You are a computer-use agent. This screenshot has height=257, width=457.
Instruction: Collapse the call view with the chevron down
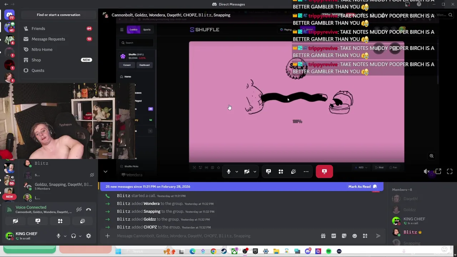pos(105,172)
